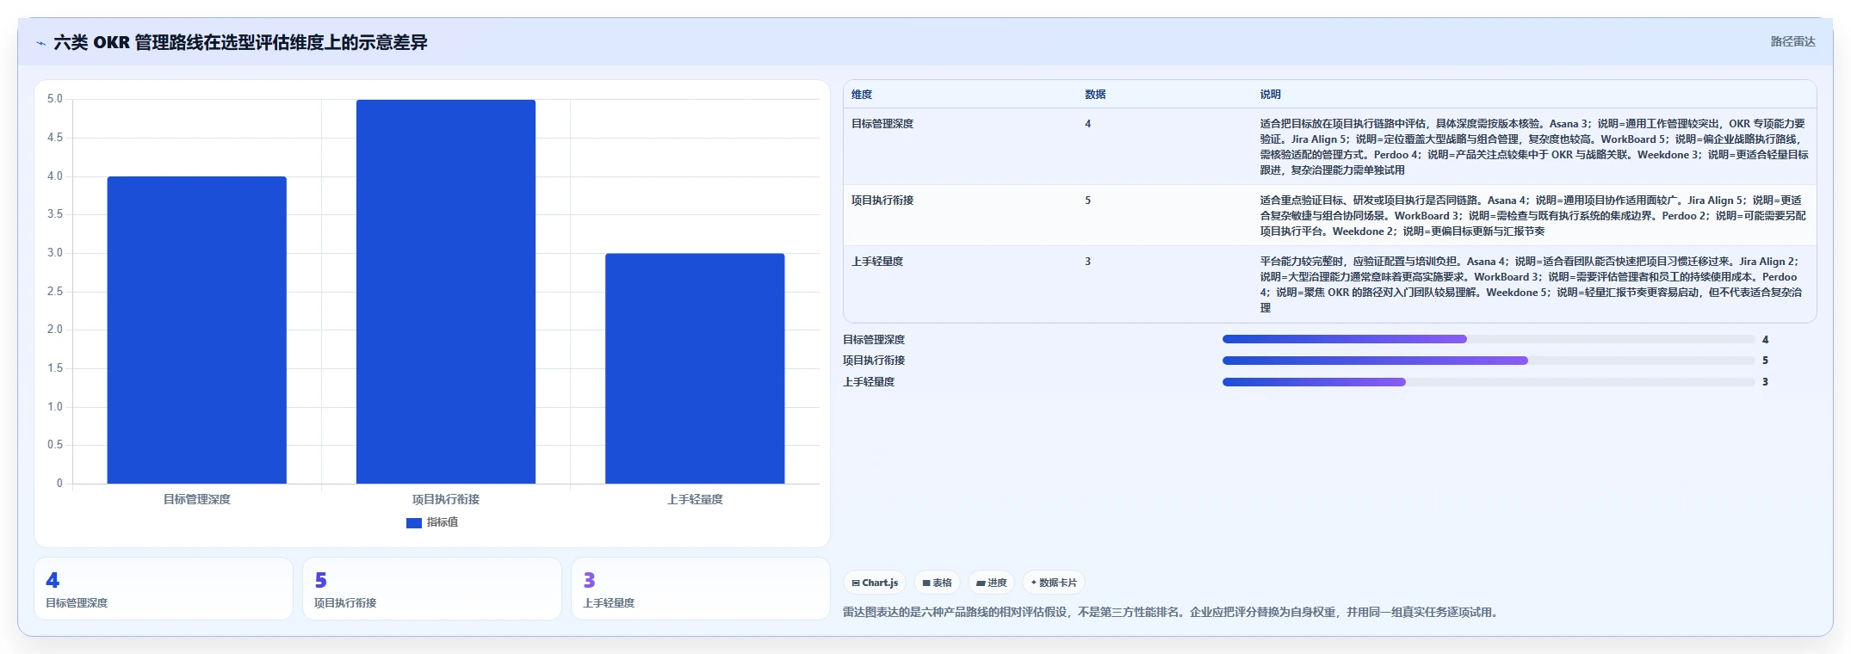The width and height of the screenshot is (1851, 654).
Task: Open the stat card showing 4 目标管理深度
Action: [164, 589]
